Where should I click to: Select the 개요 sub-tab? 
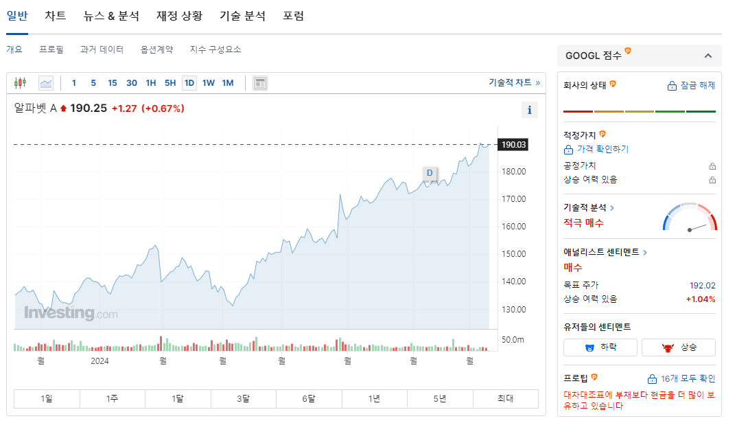(x=14, y=49)
